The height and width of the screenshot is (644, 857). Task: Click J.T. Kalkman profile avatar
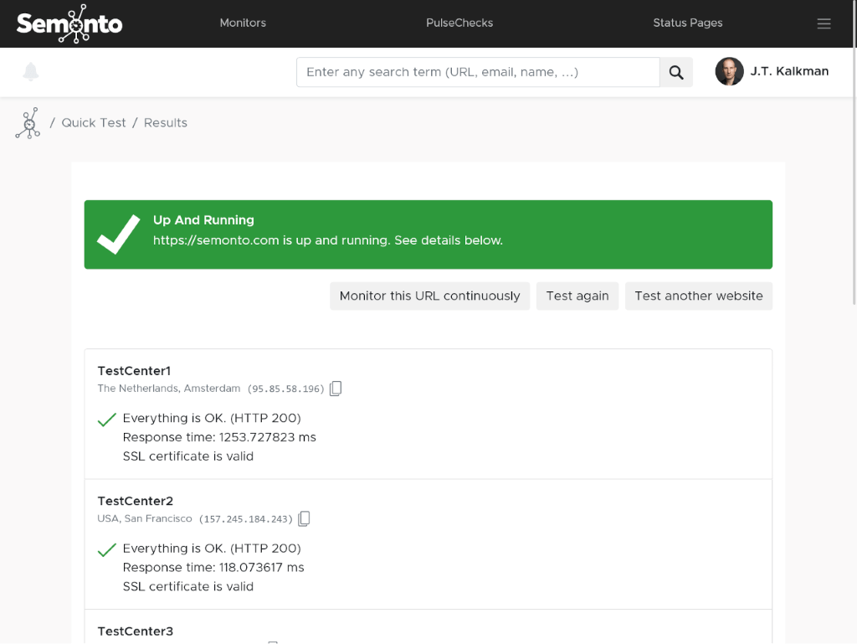pyautogui.click(x=729, y=72)
